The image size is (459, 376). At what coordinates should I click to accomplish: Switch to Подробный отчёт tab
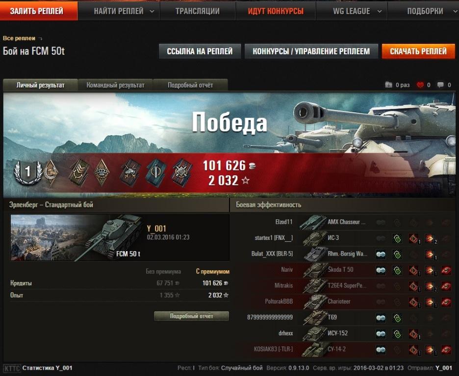coord(190,85)
